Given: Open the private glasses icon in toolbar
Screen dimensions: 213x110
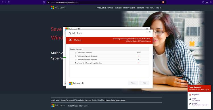Looking at the screenshot, I should point(207,2).
